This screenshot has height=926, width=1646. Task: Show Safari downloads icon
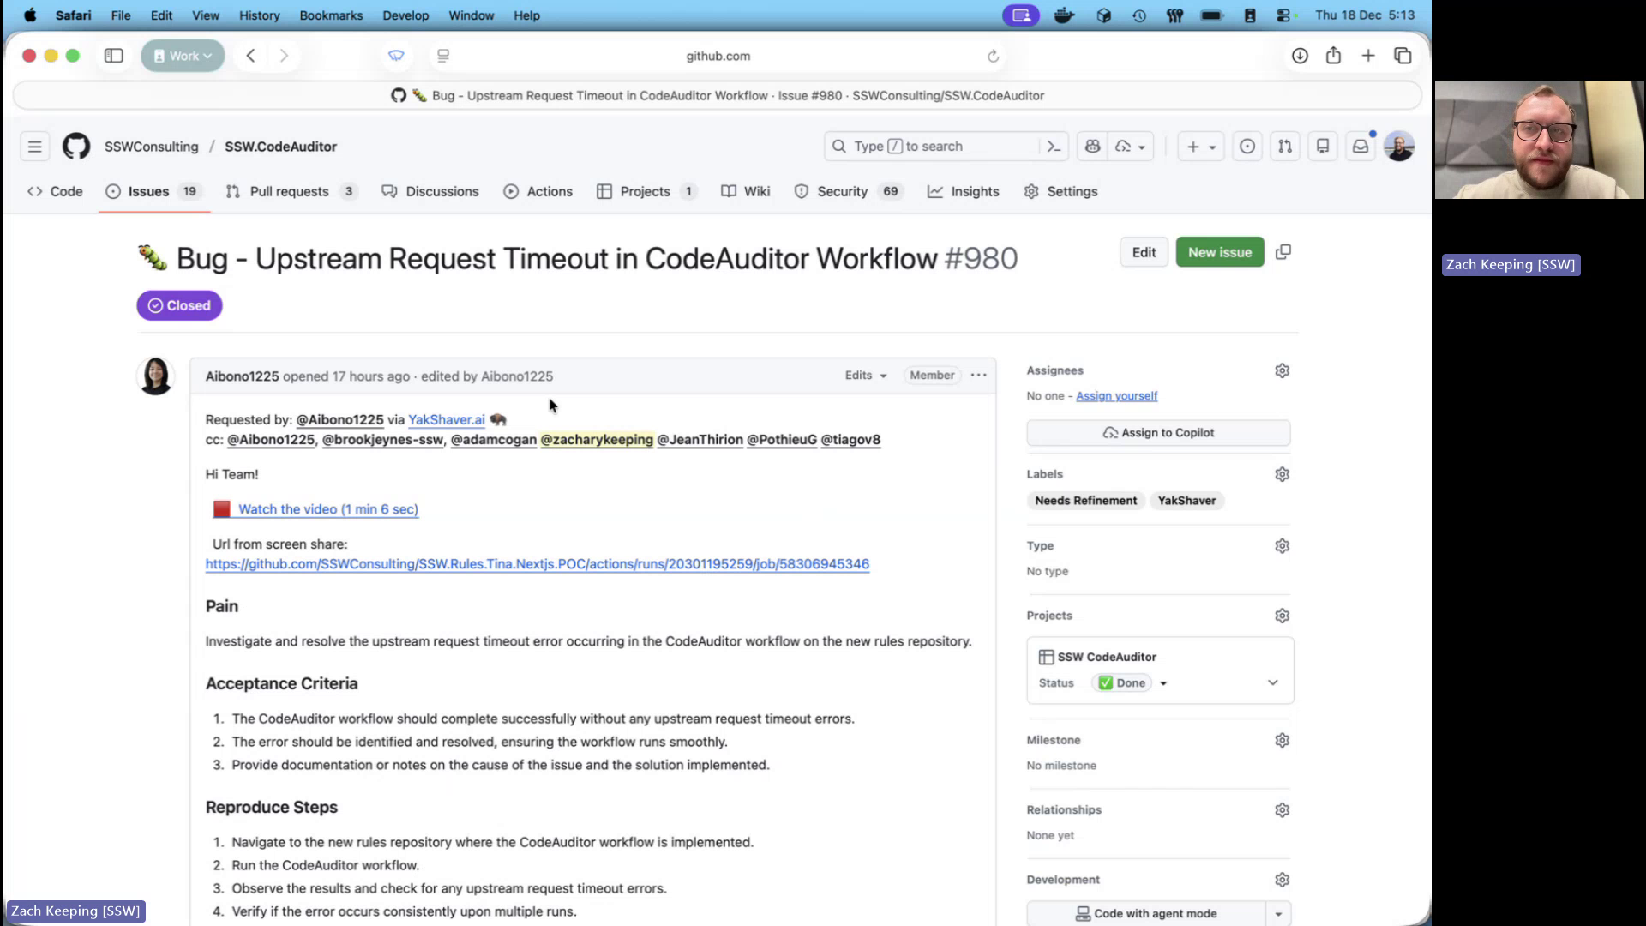pos(1299,55)
